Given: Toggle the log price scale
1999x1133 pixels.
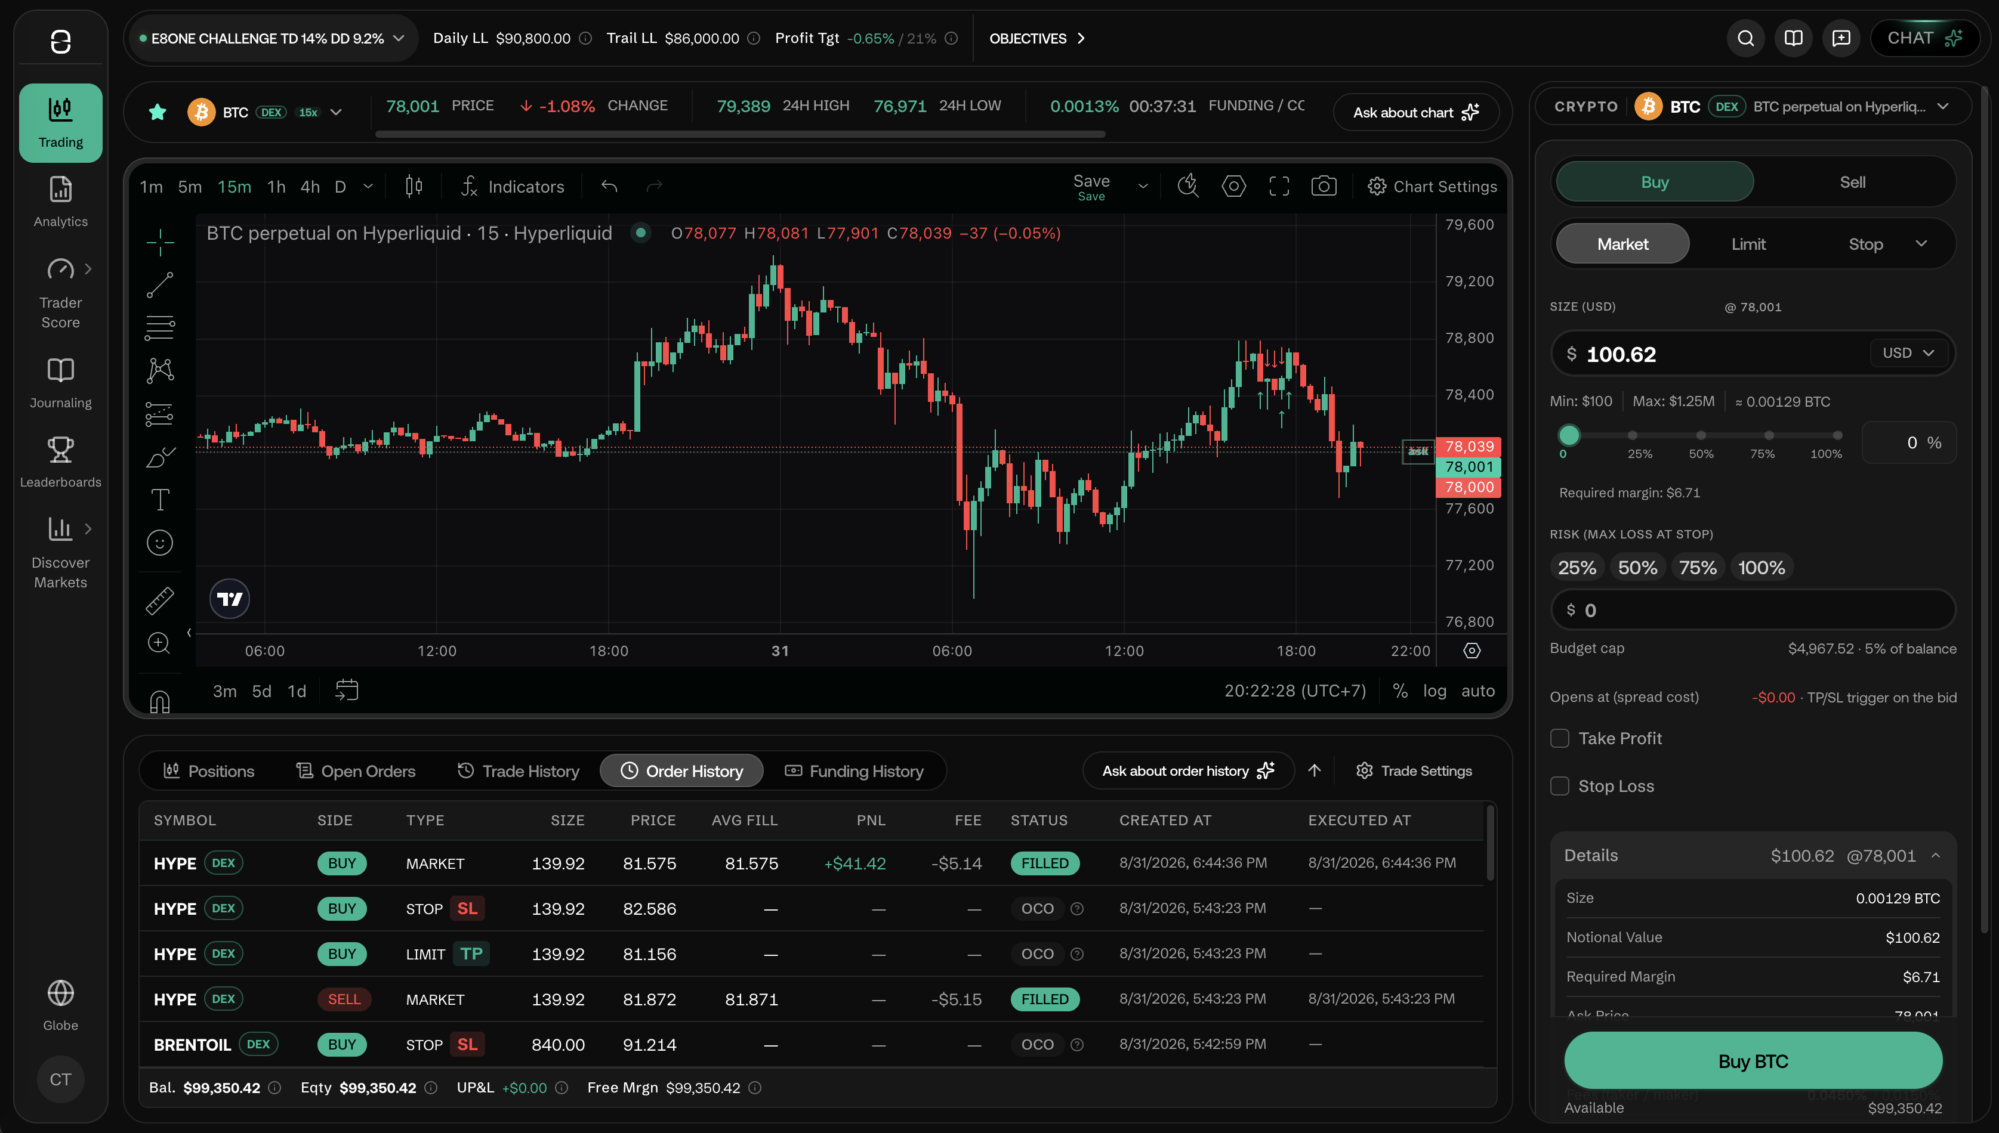Looking at the screenshot, I should pos(1434,691).
